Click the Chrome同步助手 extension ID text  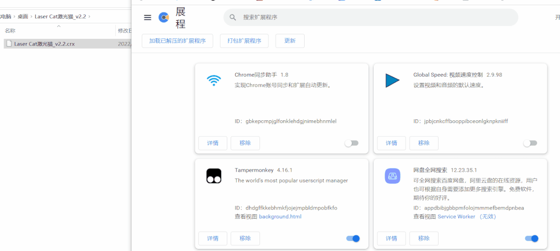[286, 121]
